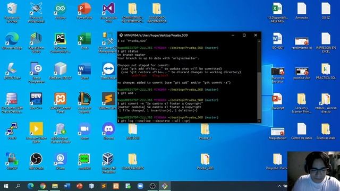Launch PowerPoint from the desktop
The height and width of the screenshot is (191, 340).
(x=84, y=11)
